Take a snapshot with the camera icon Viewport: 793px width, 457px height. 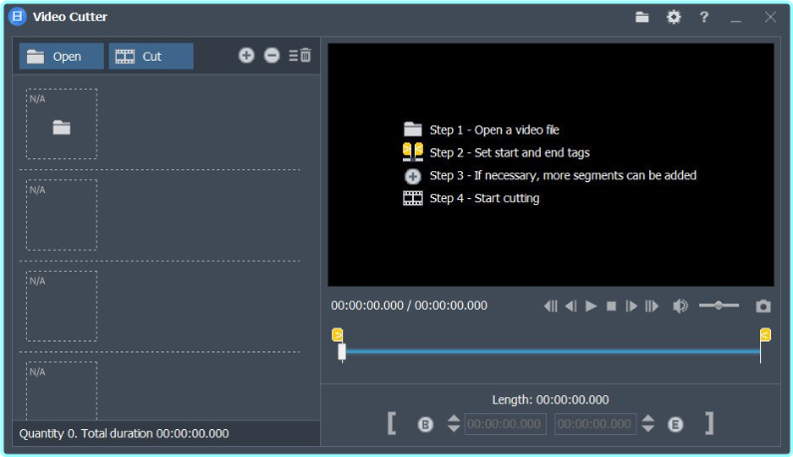[763, 306]
